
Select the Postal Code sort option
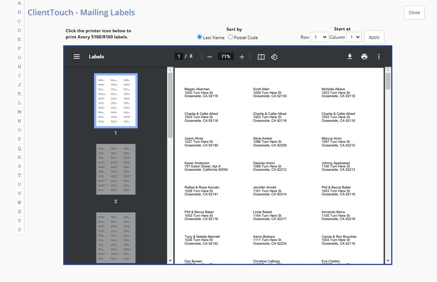(231, 37)
